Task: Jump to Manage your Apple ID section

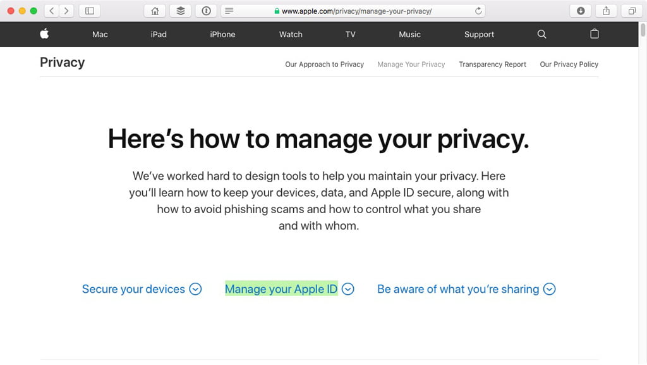Action: pyautogui.click(x=281, y=289)
